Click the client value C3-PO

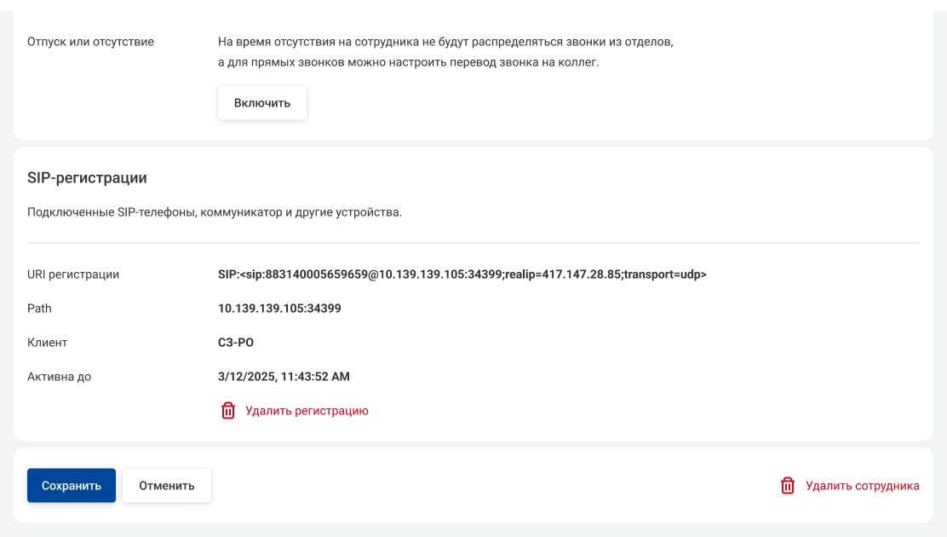236,343
